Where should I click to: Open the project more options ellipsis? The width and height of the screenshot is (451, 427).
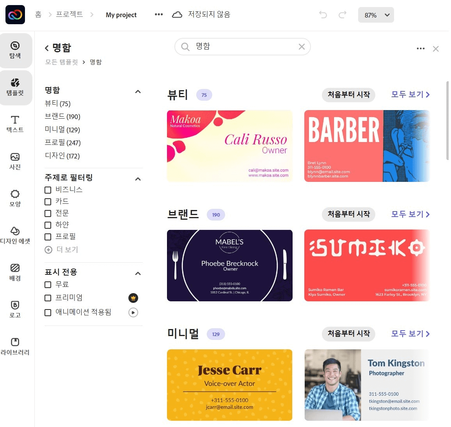pyautogui.click(x=159, y=14)
